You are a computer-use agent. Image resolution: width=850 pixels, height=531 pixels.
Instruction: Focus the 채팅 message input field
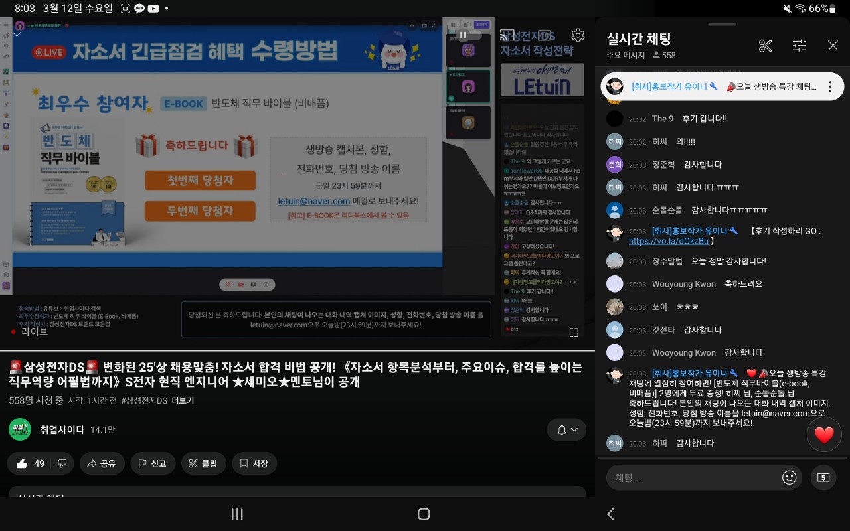tap(691, 477)
